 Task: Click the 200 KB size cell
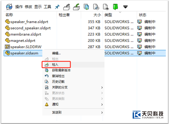tap(94, 40)
